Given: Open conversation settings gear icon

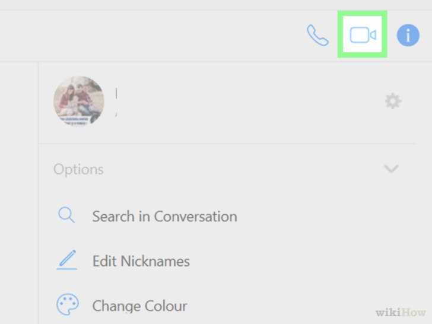Looking at the screenshot, I should coord(393,101).
